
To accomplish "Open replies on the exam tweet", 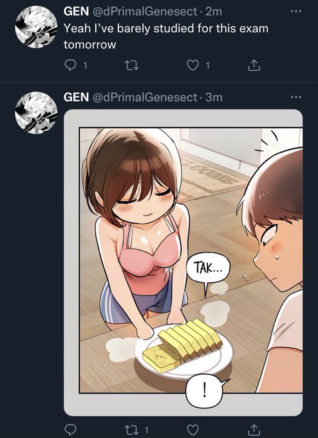I will [x=70, y=65].
